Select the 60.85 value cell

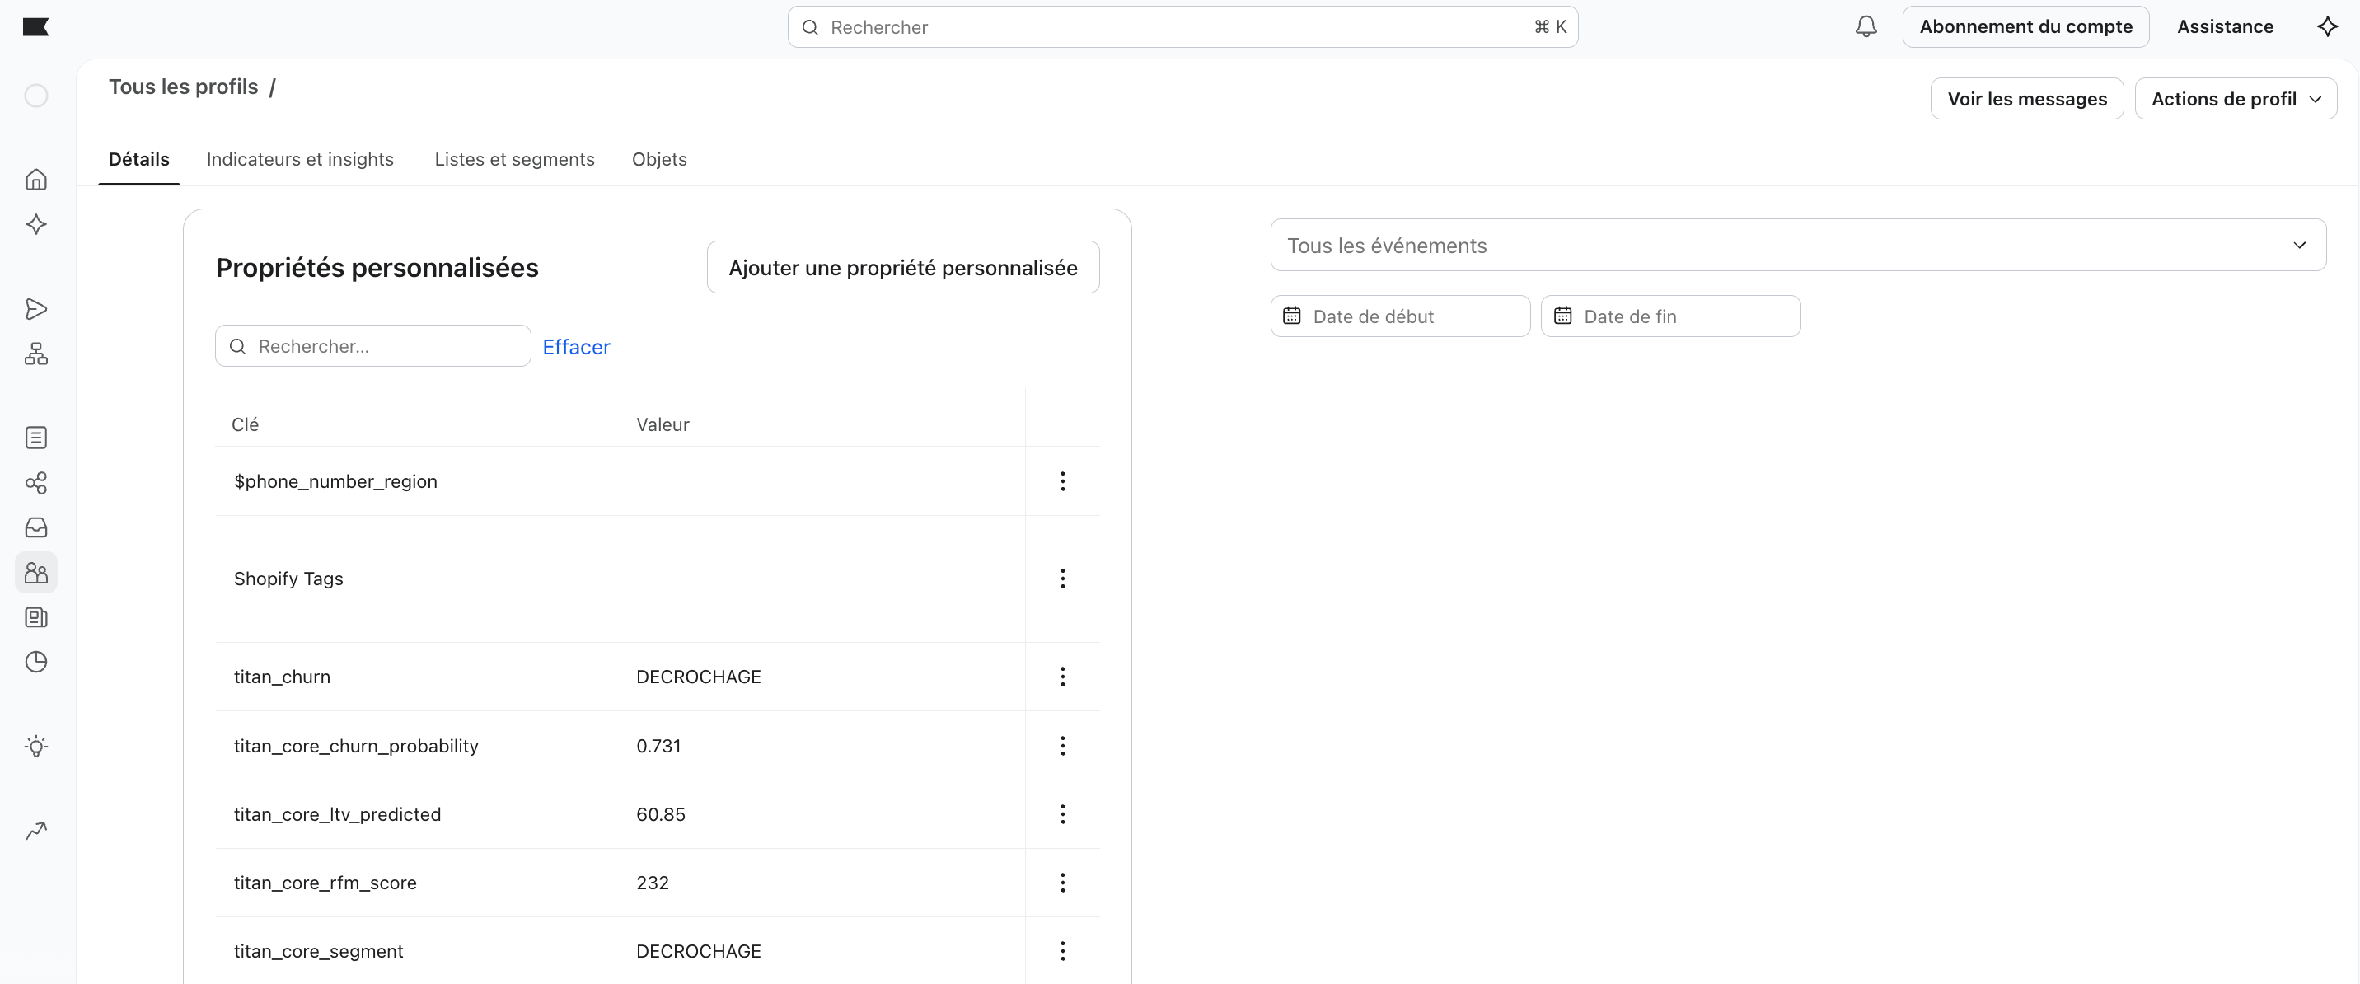pyautogui.click(x=661, y=813)
